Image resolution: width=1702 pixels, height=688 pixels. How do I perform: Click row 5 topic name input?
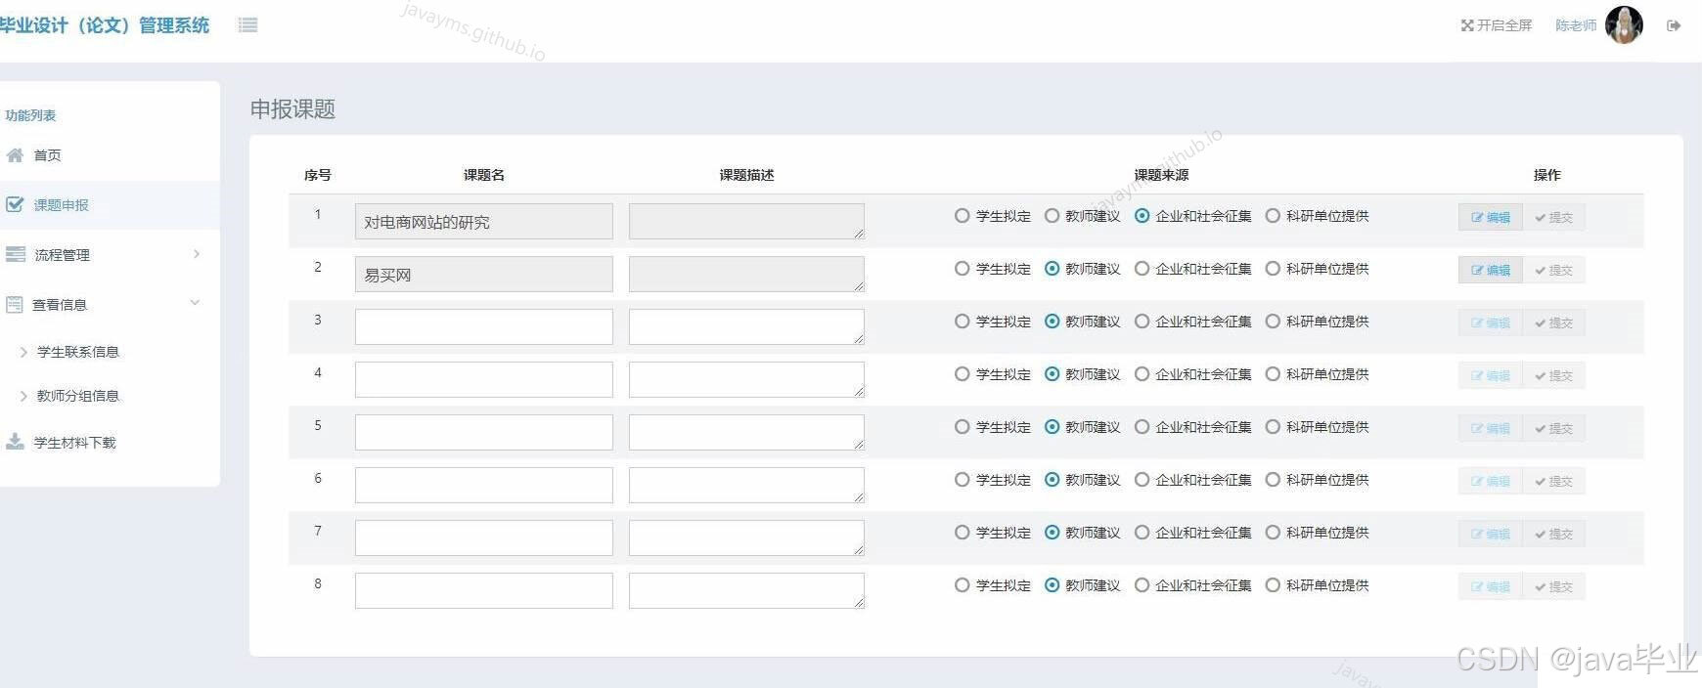coord(484,433)
